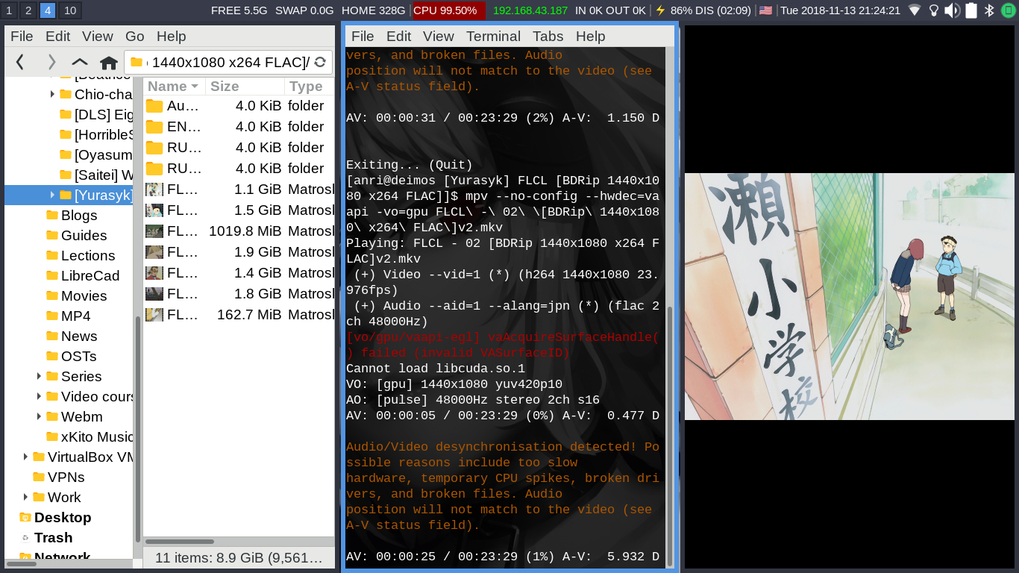Expand the Work folder in sidebar
Image resolution: width=1019 pixels, height=573 pixels.
(x=25, y=497)
